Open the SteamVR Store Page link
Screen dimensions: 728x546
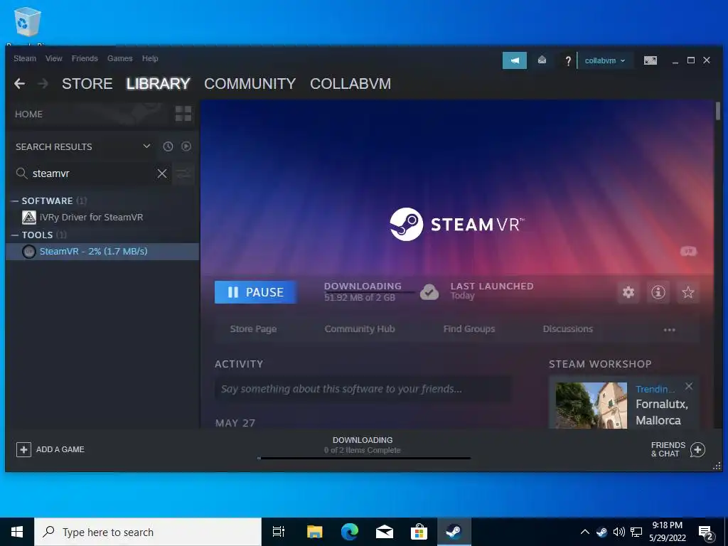pyautogui.click(x=254, y=328)
